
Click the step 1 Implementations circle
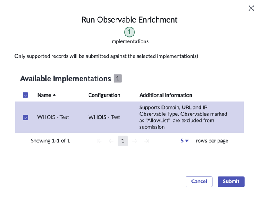pos(129,32)
